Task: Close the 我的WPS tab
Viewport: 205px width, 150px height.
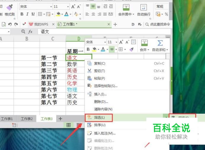Action: pos(53,24)
